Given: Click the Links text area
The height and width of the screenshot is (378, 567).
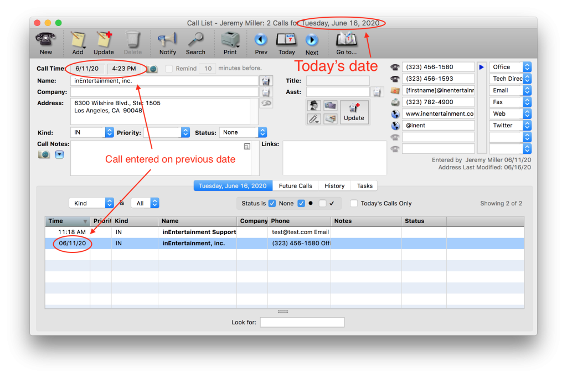Looking at the screenshot, I should click(334, 158).
